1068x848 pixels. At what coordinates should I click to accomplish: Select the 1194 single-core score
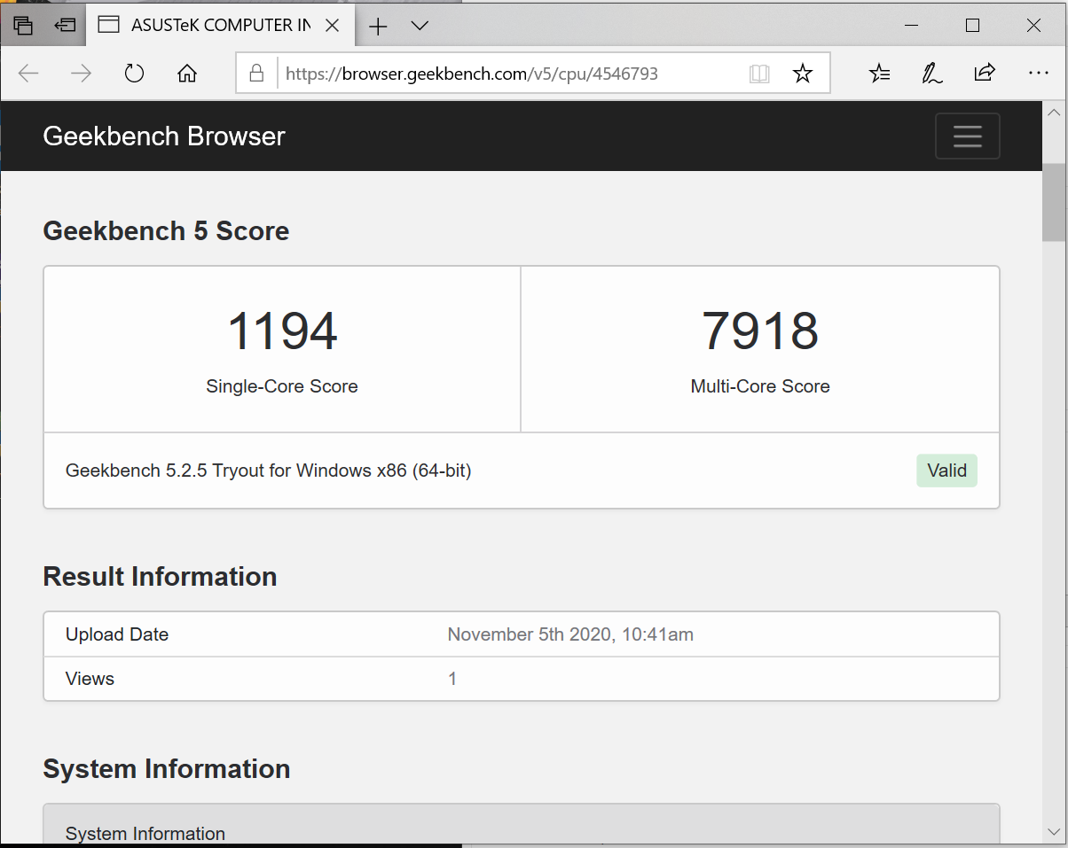(x=282, y=331)
